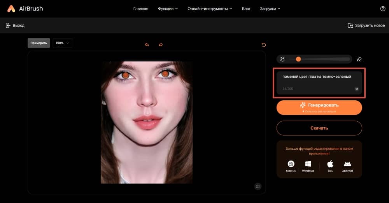Open the help question mark icon
This screenshot has width=389, height=203.
point(383,9)
